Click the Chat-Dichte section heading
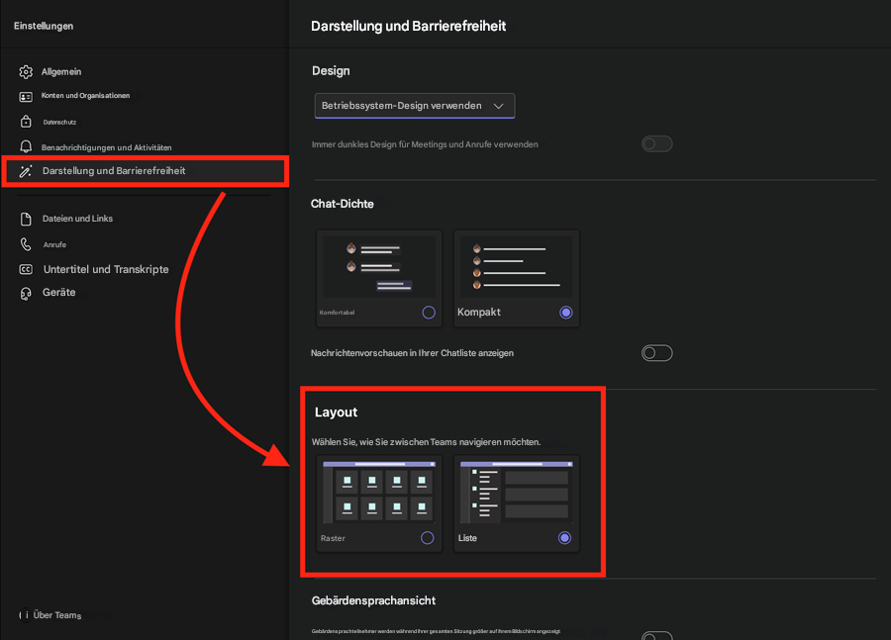Image resolution: width=891 pixels, height=640 pixels. tap(343, 204)
